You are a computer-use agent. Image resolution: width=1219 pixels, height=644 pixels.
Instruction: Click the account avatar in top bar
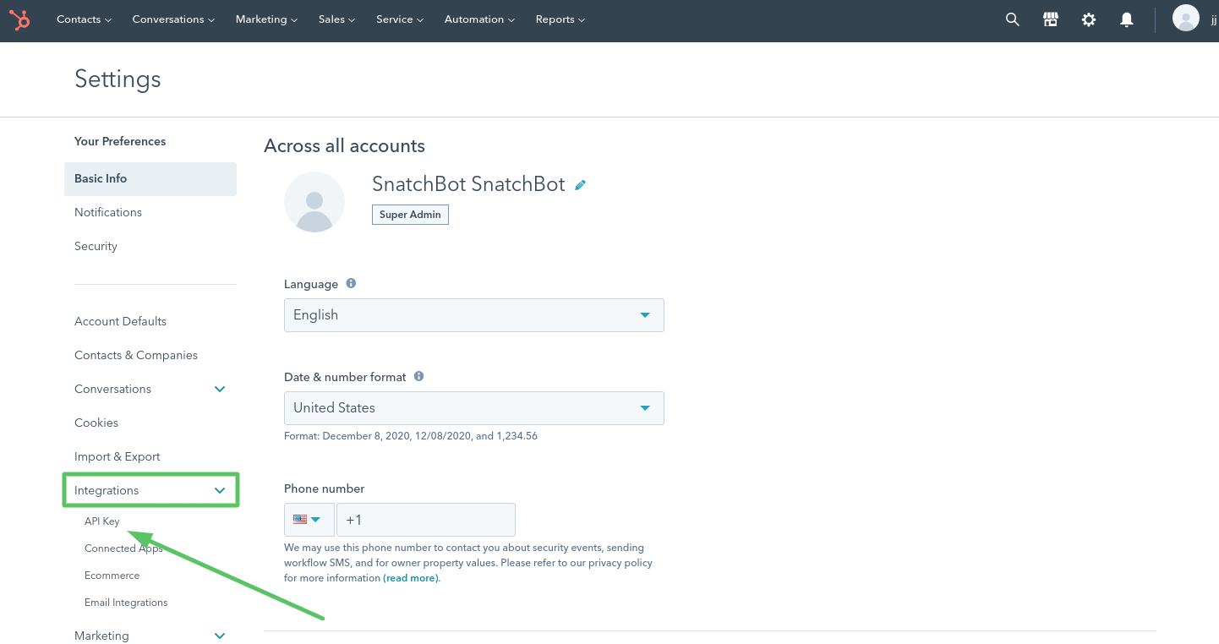coord(1186,18)
